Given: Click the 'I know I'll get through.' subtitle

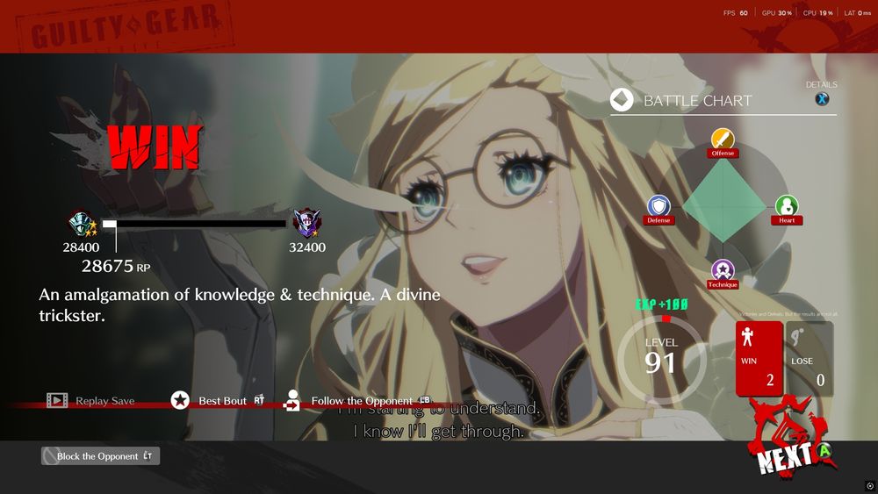Looking at the screenshot, I should point(438,431).
